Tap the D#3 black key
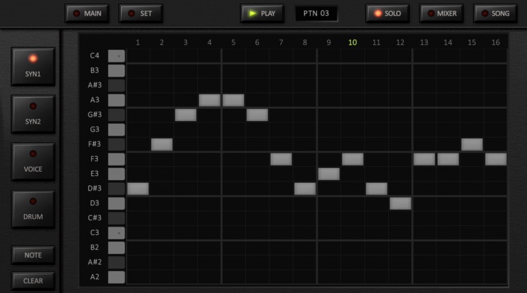This screenshot has width=527, height=293. tap(116, 189)
